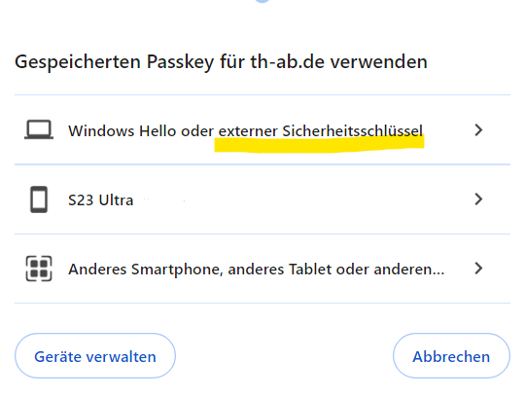Select the words 'Windows Hello oder'
The height and width of the screenshot is (397, 525).
point(141,131)
